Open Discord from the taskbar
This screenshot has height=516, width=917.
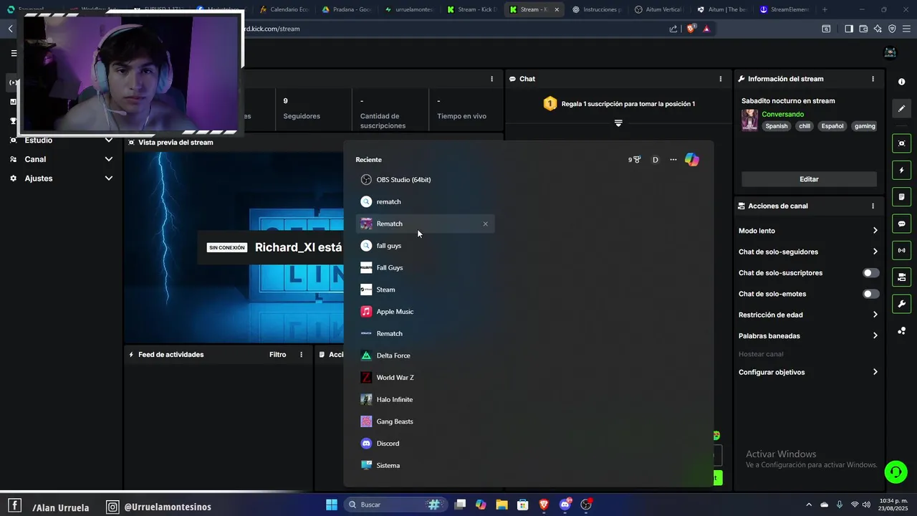565,505
